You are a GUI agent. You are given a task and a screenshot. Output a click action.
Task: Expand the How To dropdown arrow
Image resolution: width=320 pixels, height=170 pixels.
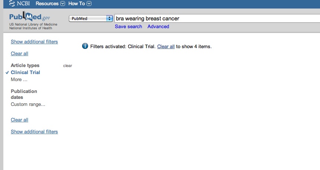(89, 4)
